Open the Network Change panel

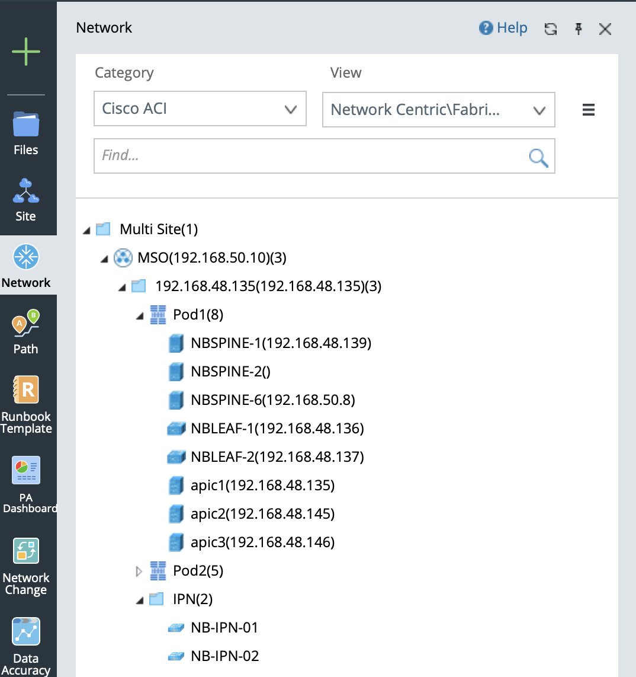click(26, 566)
